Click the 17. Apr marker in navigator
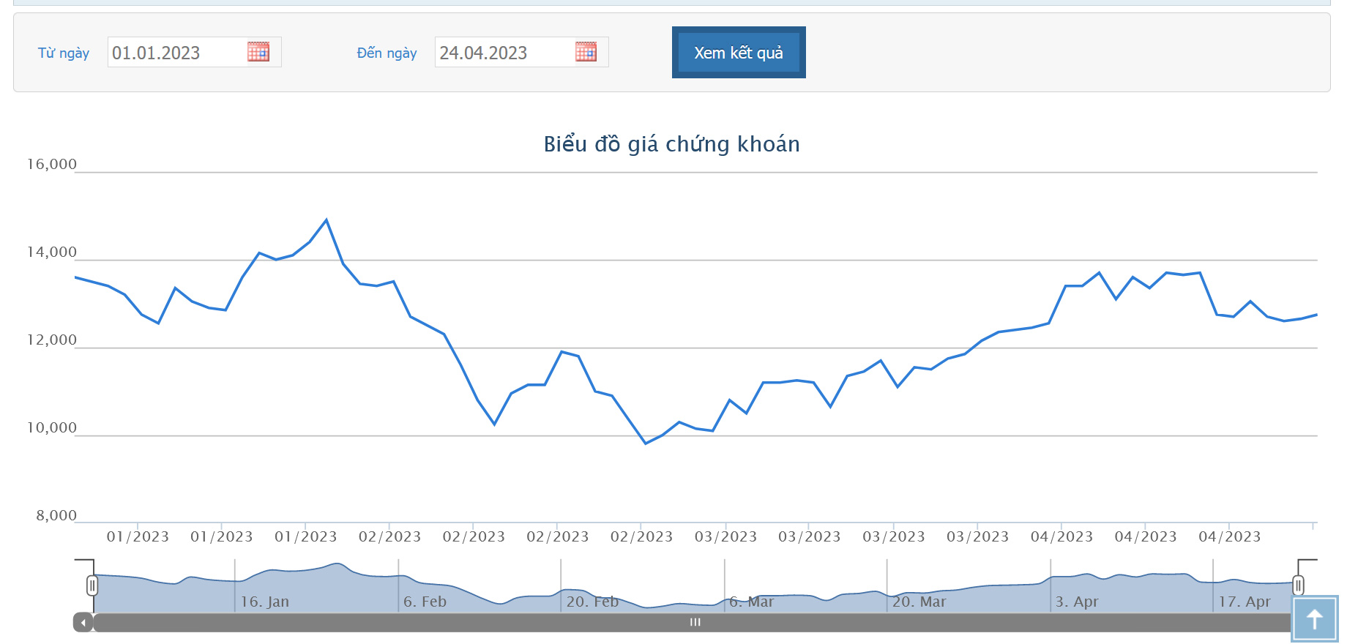The height and width of the screenshot is (644, 1347). click(x=1244, y=602)
